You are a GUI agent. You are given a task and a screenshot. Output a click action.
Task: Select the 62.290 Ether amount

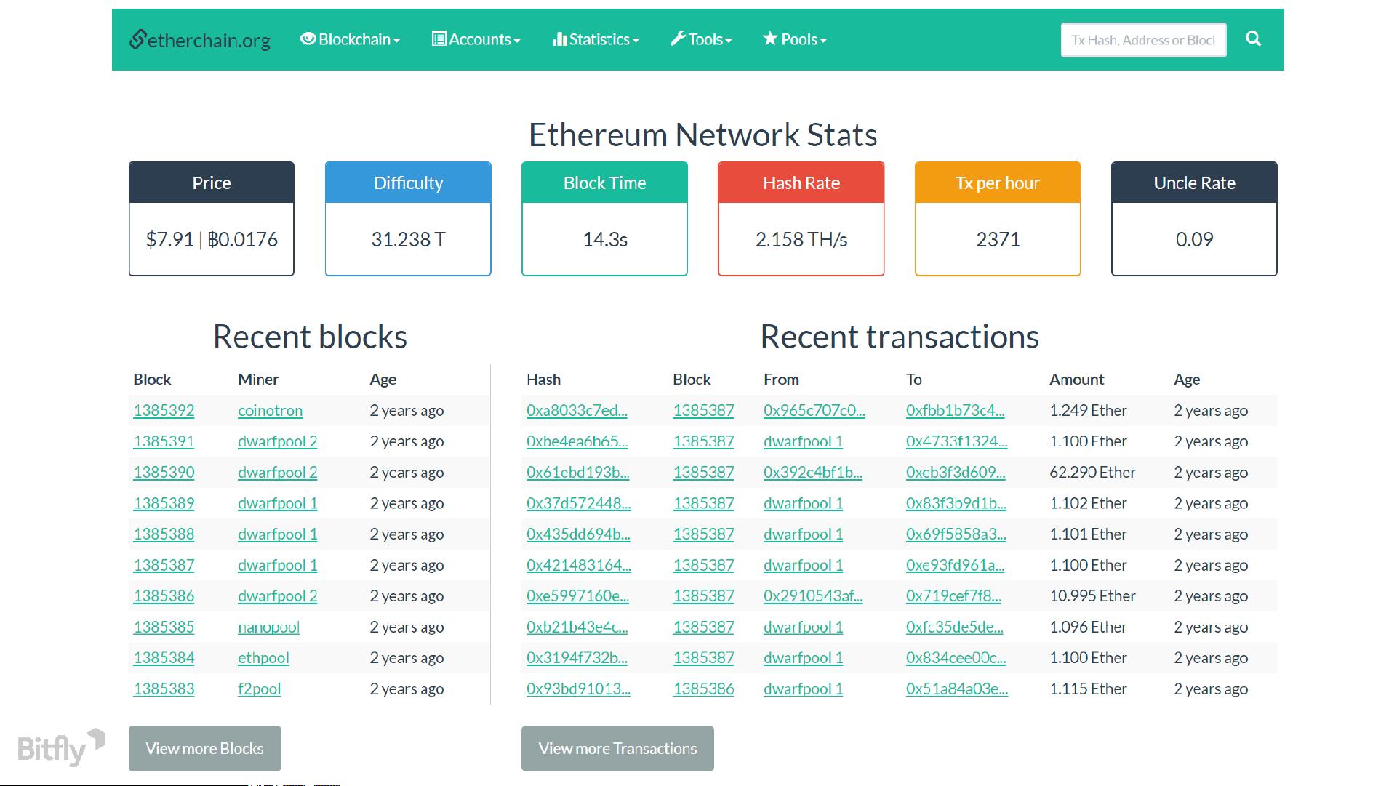pos(1092,472)
